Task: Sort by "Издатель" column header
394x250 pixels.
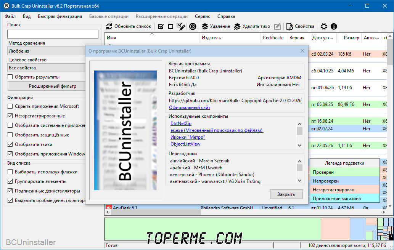Action: pyautogui.click(x=230, y=38)
